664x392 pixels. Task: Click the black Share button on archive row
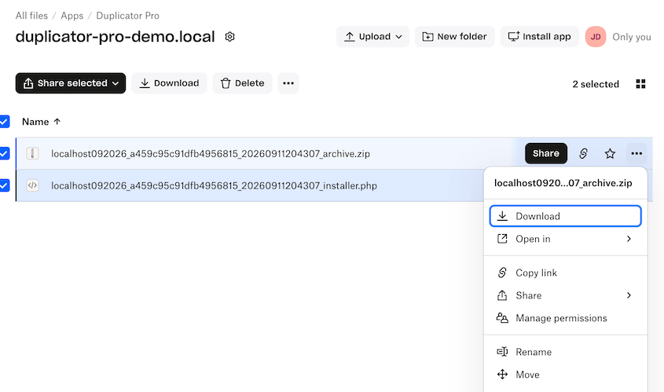tap(546, 153)
